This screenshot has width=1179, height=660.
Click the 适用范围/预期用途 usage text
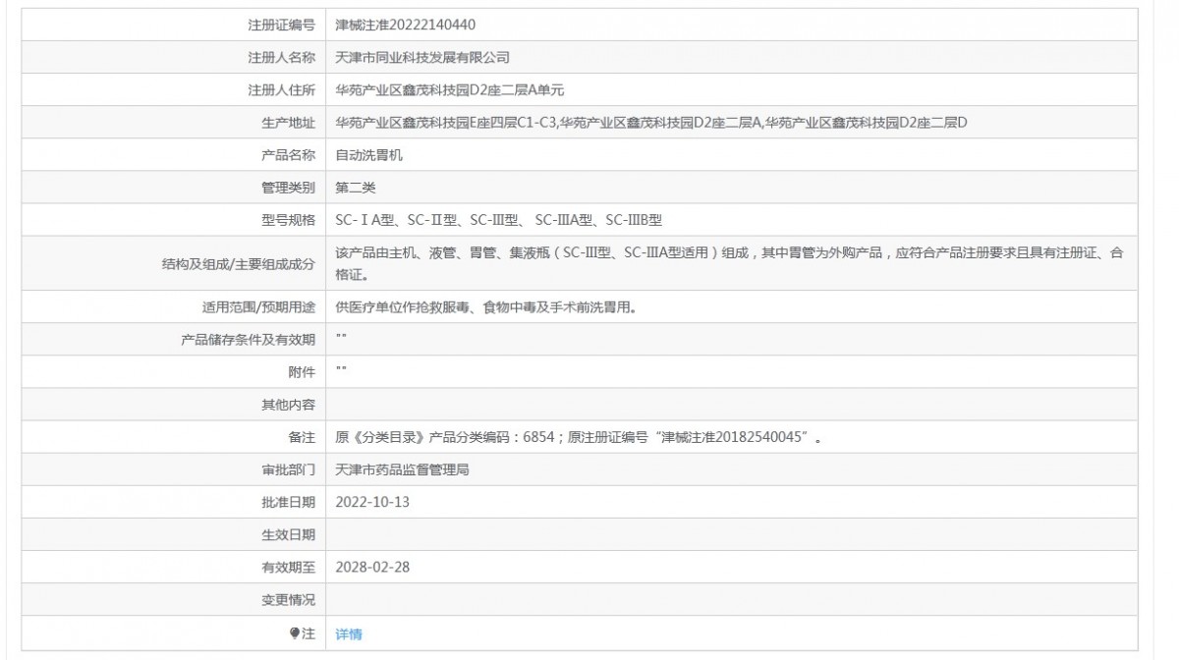coord(486,307)
